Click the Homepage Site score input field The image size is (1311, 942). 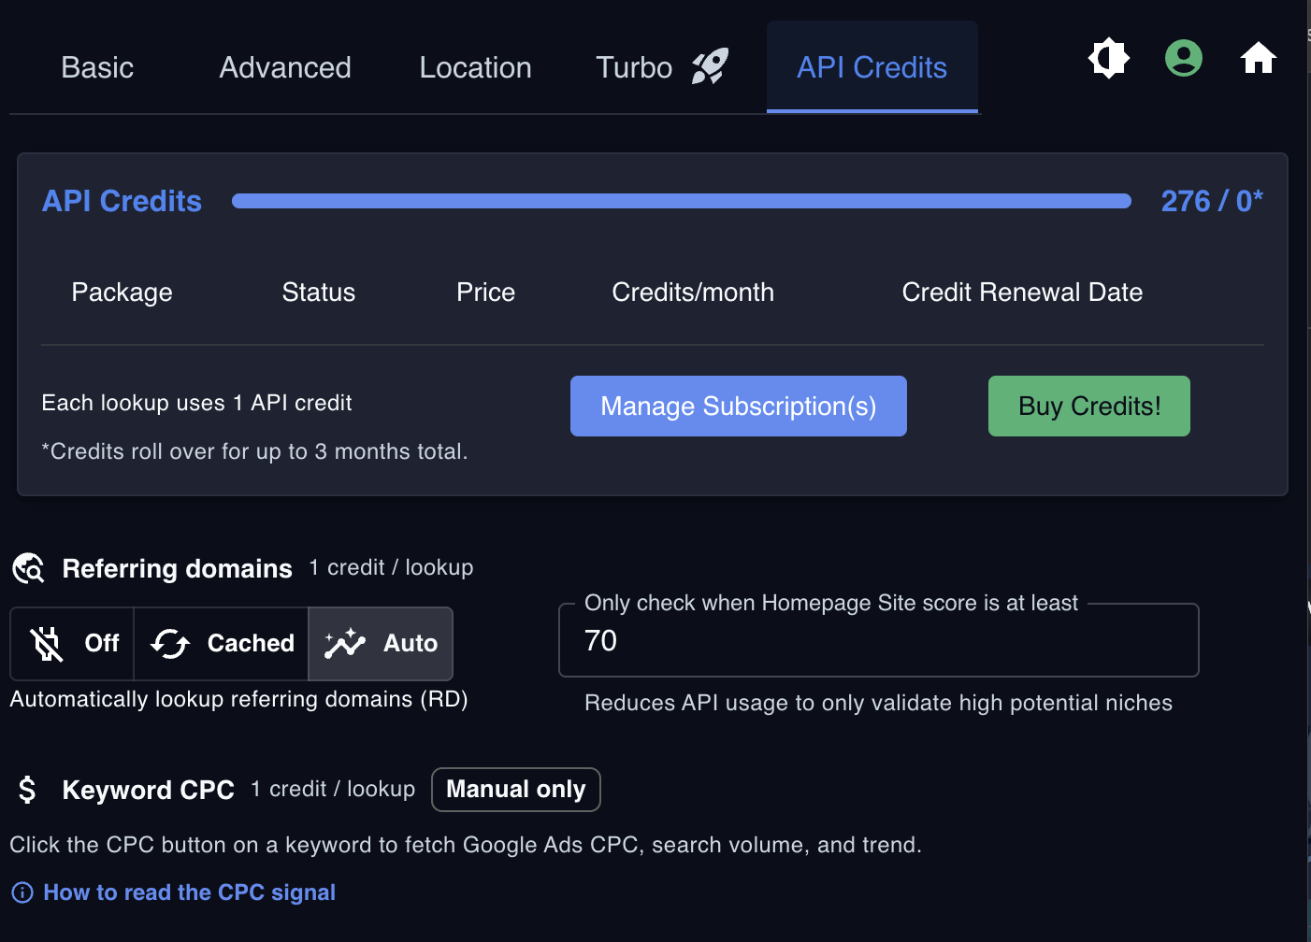tap(879, 641)
